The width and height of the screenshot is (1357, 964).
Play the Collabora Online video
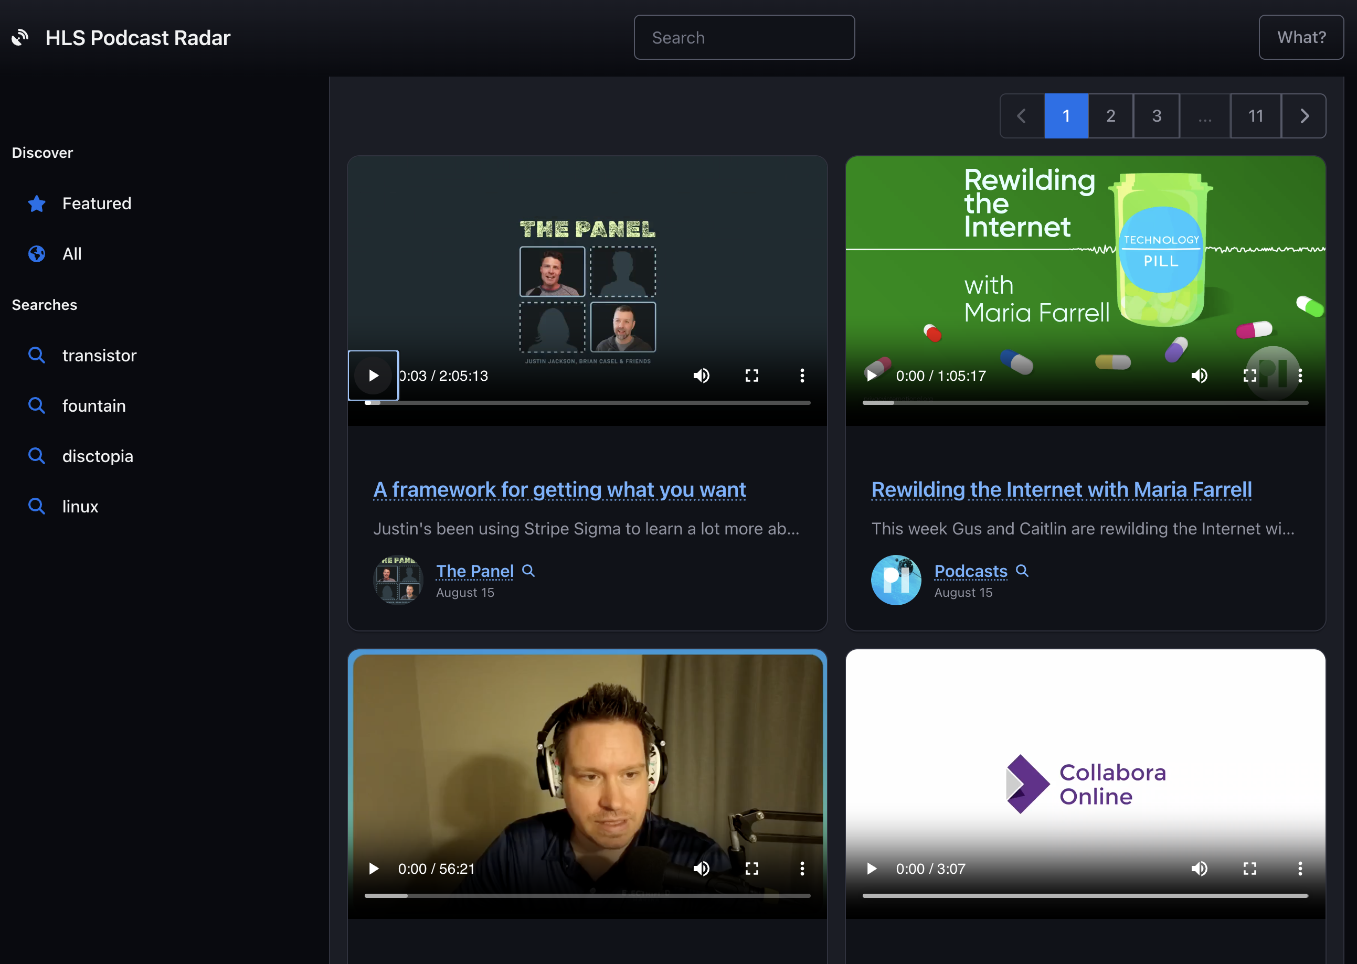point(871,869)
